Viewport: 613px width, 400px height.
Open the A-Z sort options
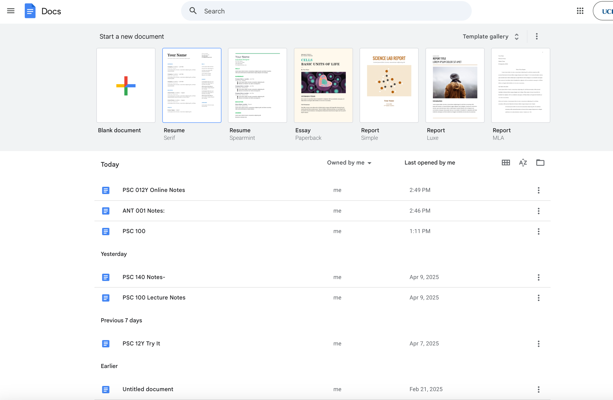tap(523, 163)
